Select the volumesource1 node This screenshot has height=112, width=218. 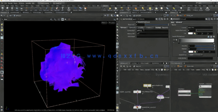coord(137,92)
